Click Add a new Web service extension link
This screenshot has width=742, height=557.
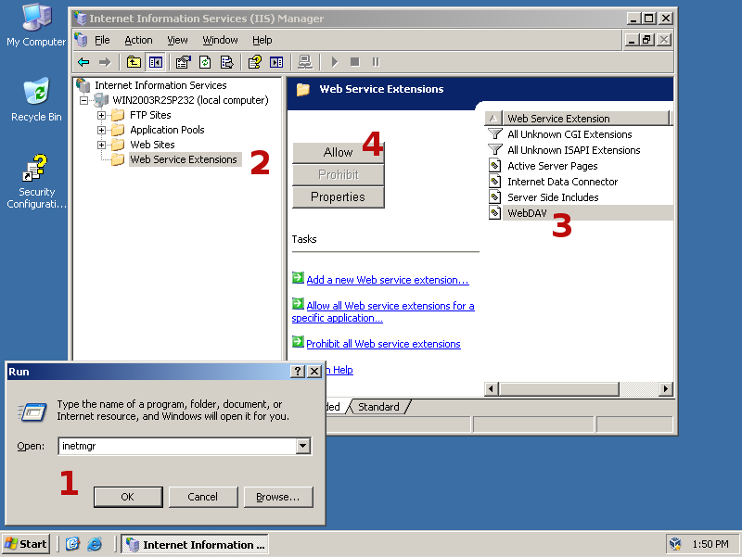pyautogui.click(x=388, y=280)
